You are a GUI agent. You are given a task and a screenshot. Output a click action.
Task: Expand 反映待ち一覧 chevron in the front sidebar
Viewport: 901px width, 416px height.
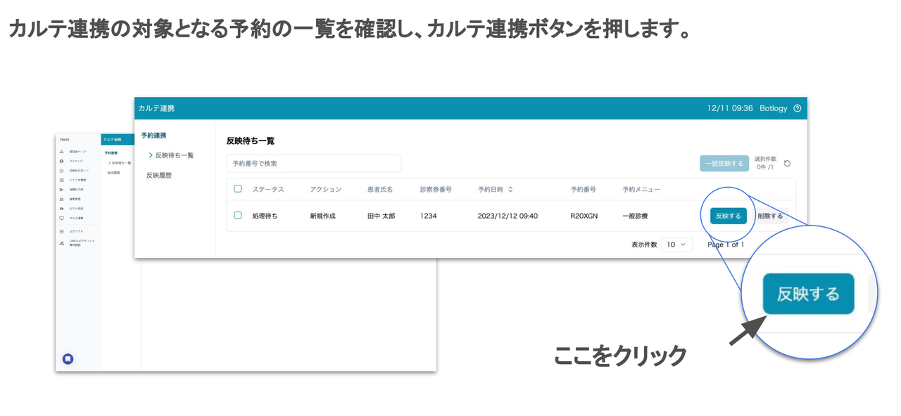click(151, 155)
